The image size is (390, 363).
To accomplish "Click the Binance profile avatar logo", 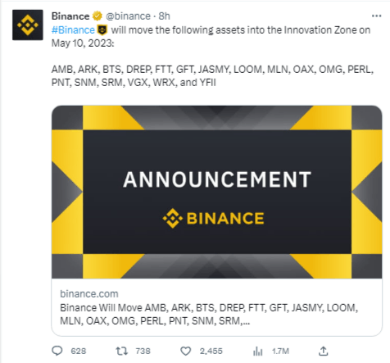I will pyautogui.click(x=28, y=25).
